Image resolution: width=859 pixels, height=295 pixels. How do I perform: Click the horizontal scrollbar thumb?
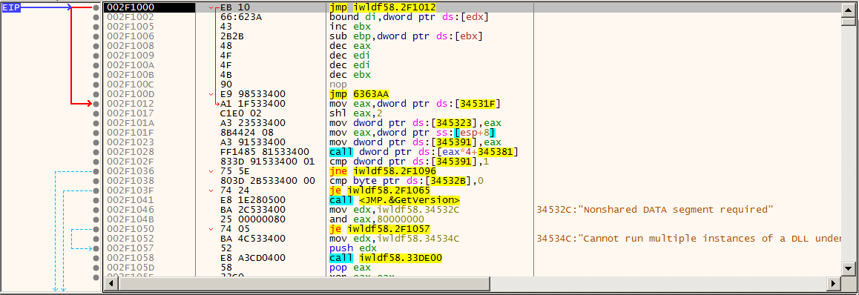pos(305,283)
